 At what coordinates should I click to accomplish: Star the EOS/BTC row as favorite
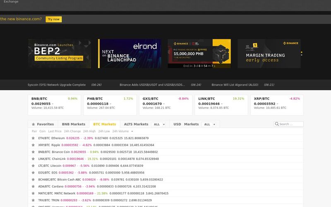[33, 173]
